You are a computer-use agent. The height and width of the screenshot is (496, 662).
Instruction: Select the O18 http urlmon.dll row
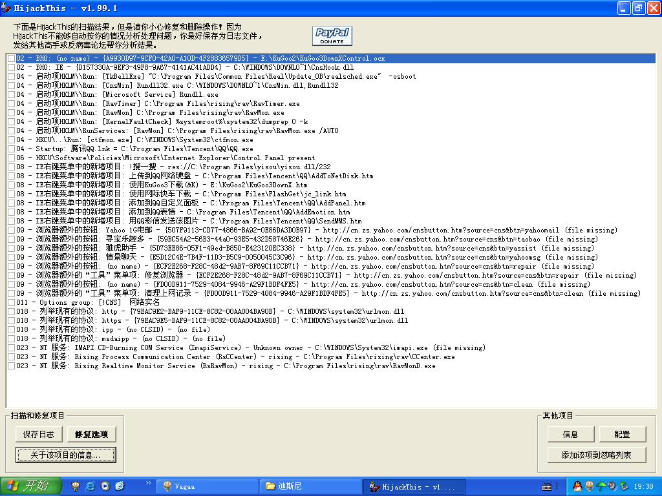coord(210,312)
